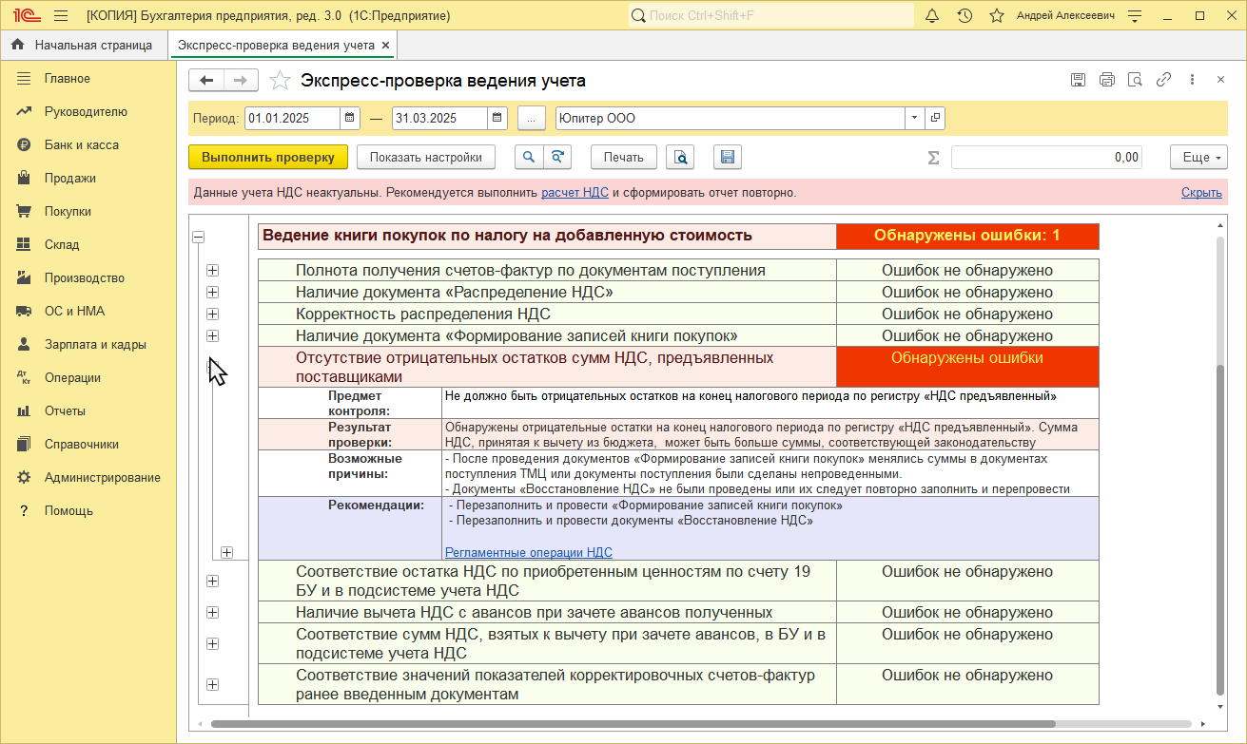The height and width of the screenshot is (744, 1247).
Task: Expand the «Корректность распределения НДС» row
Action: pos(212,314)
